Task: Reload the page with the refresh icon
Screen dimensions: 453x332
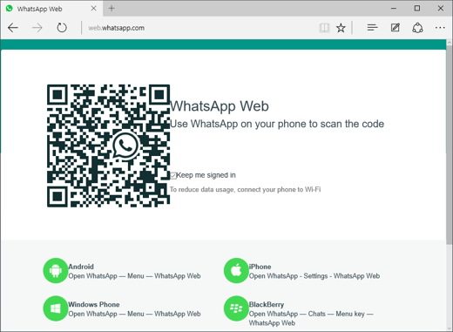Action: [x=62, y=28]
